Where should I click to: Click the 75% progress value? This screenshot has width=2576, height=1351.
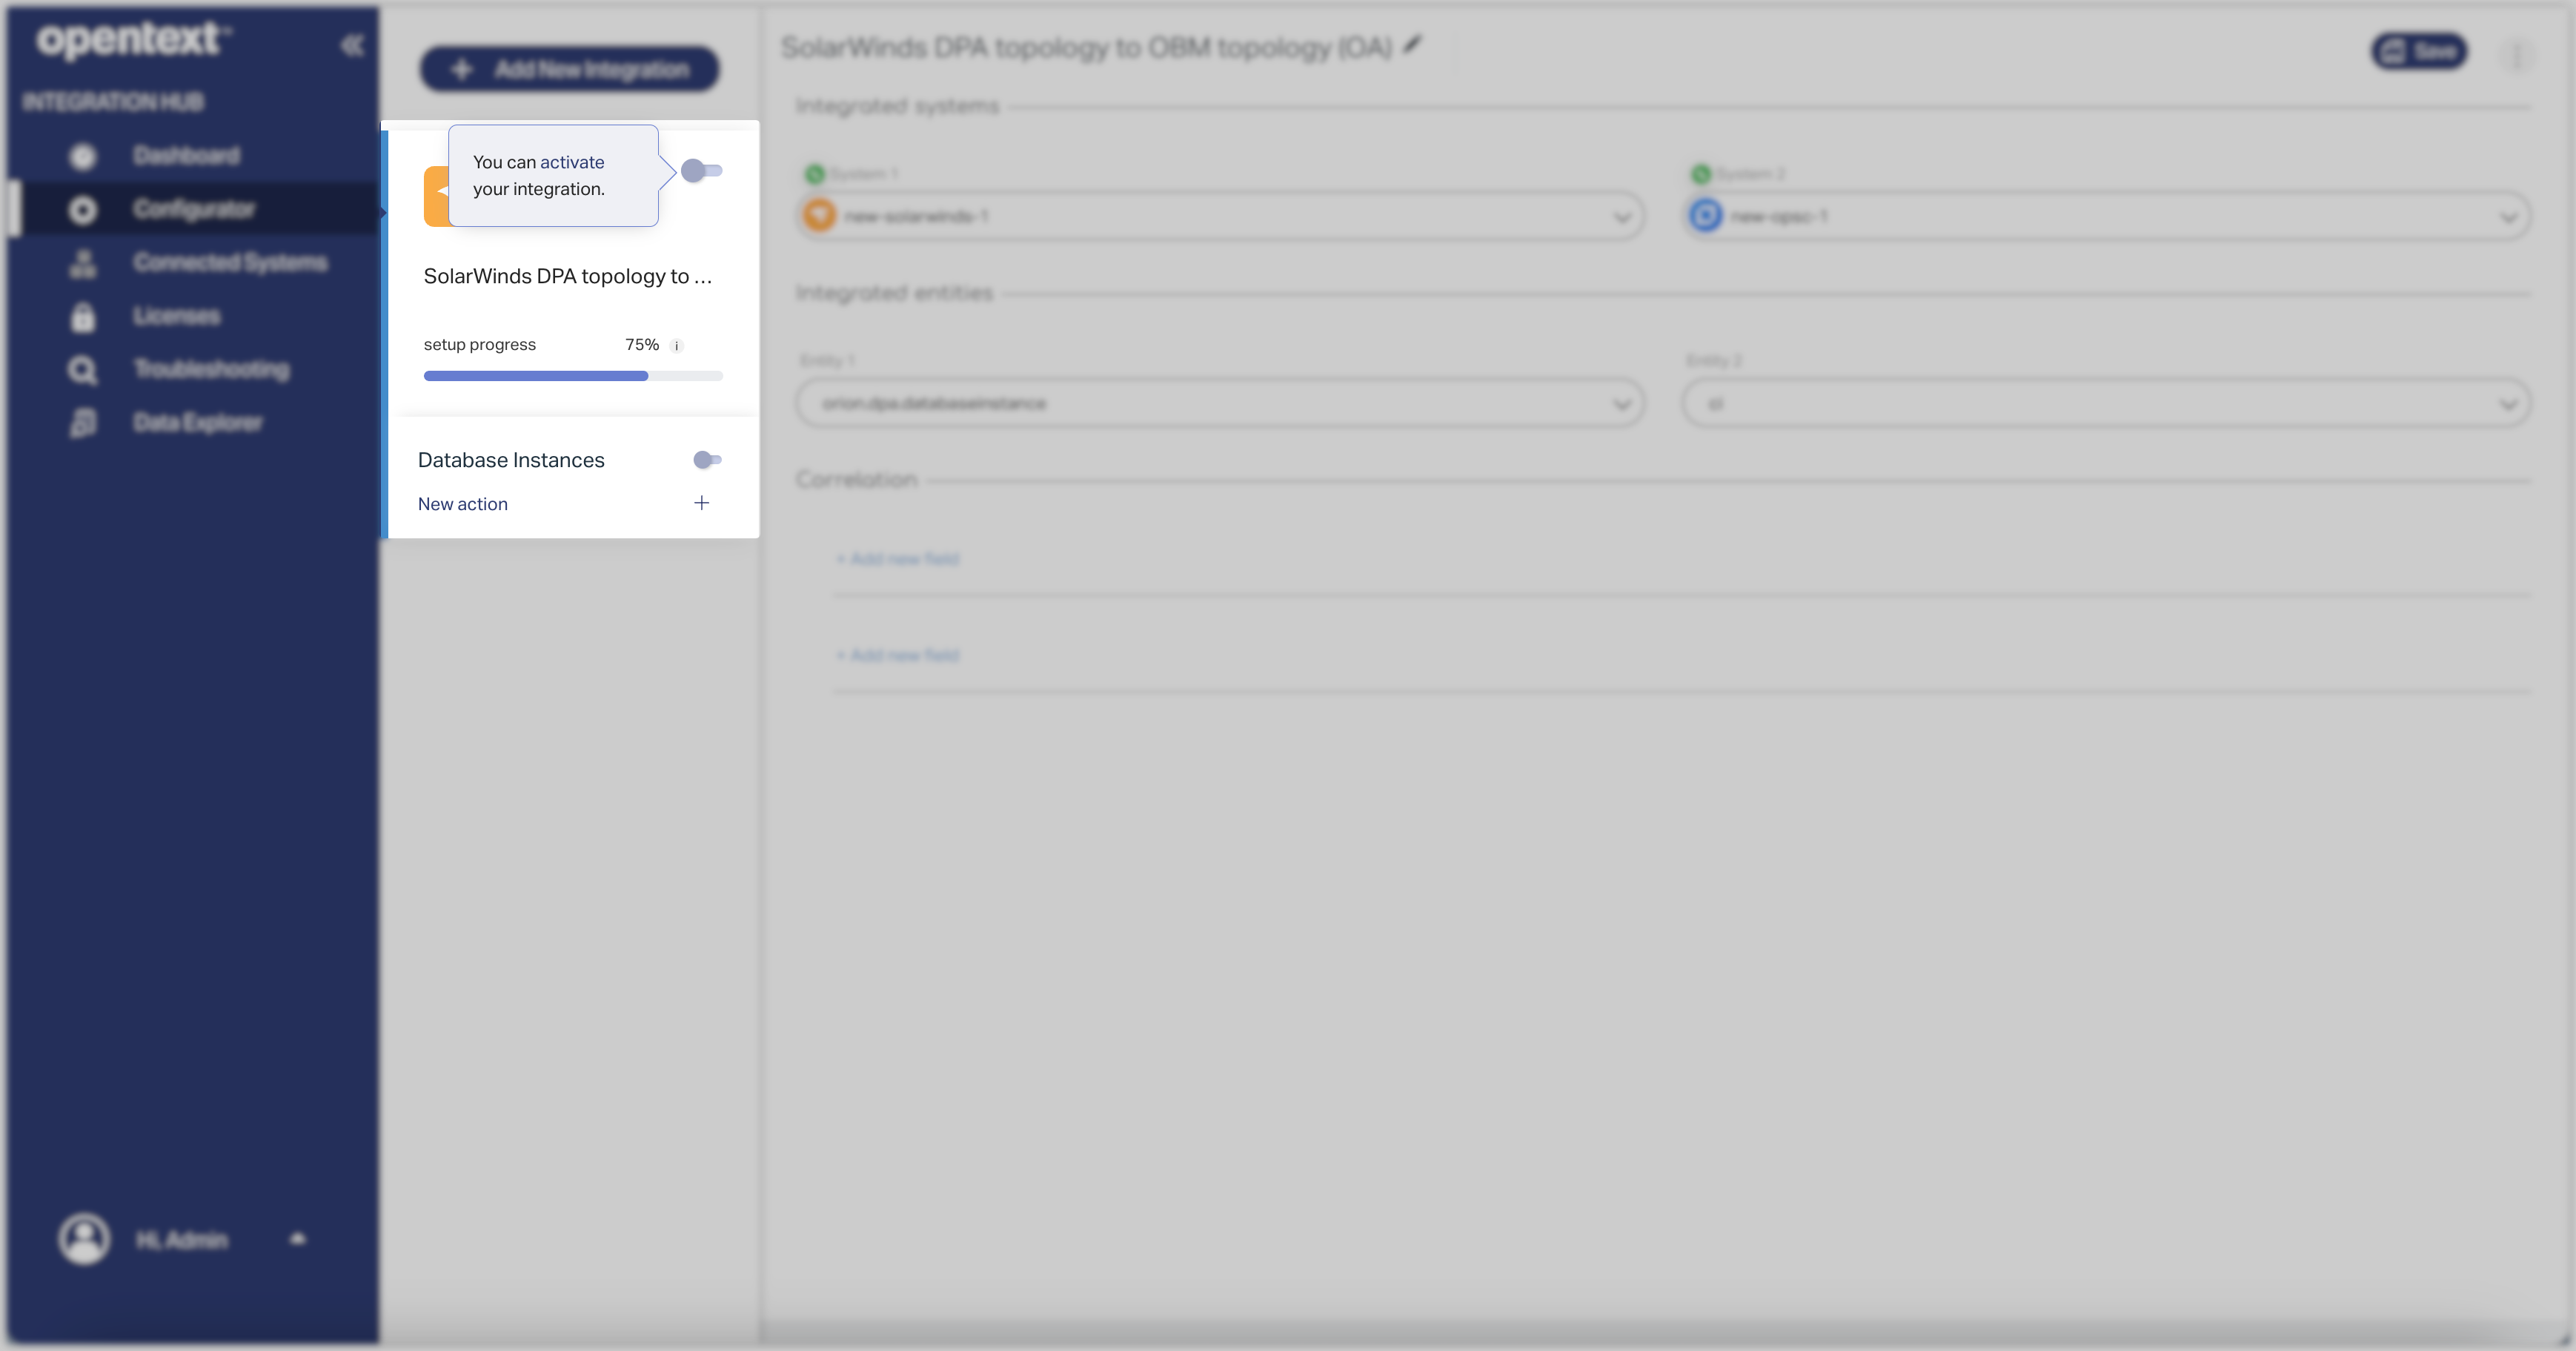[642, 344]
